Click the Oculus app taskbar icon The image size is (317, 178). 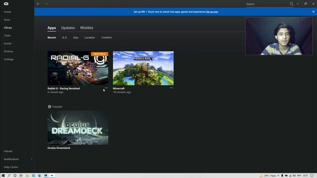pyautogui.click(x=52, y=176)
